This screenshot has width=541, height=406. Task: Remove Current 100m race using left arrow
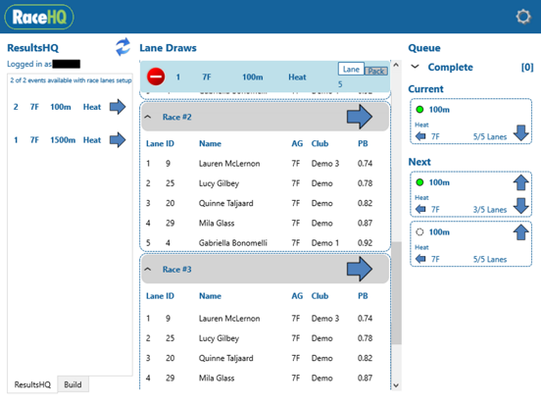click(420, 136)
